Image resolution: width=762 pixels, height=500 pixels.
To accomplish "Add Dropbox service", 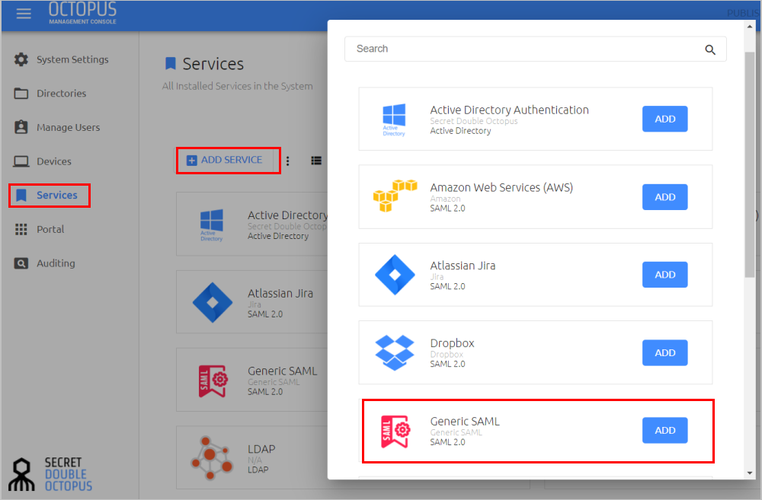I will click(x=664, y=353).
